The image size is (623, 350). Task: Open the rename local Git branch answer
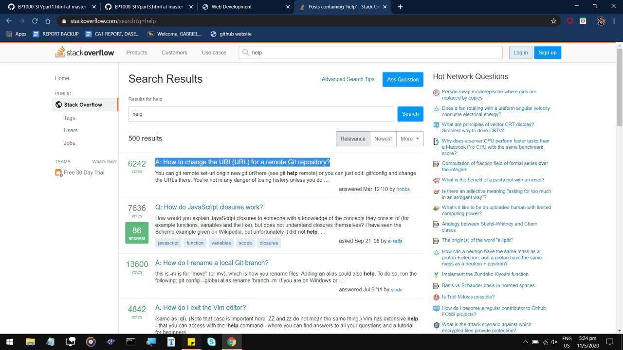(x=212, y=263)
